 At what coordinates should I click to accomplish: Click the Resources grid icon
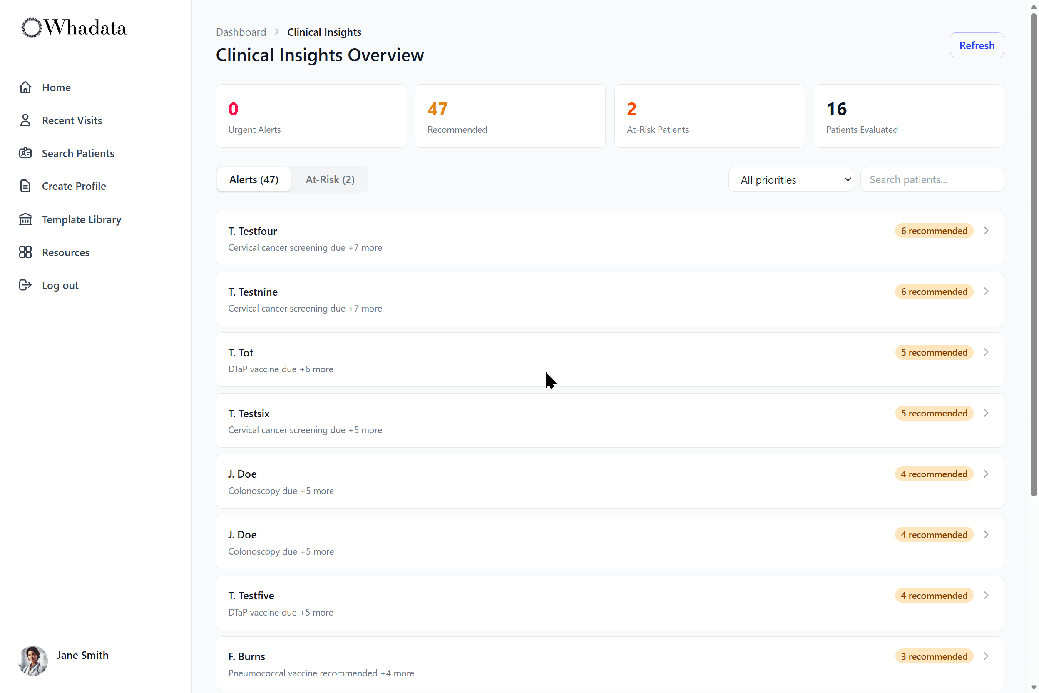pyautogui.click(x=26, y=252)
